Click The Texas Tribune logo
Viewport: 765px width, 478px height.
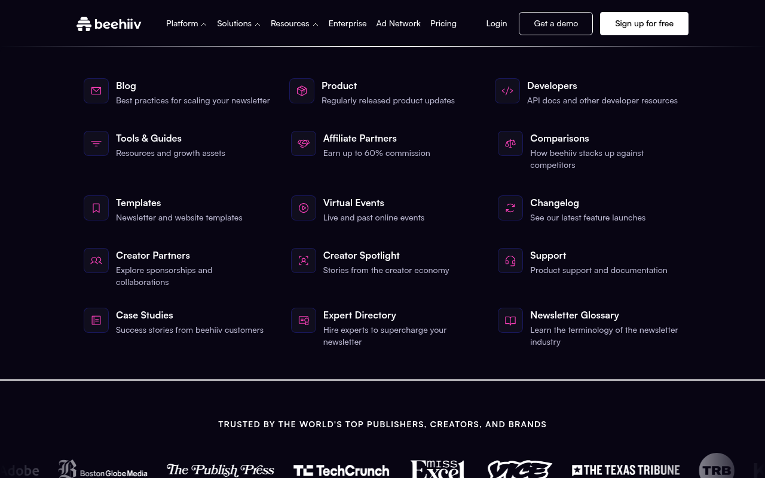pos(626,470)
